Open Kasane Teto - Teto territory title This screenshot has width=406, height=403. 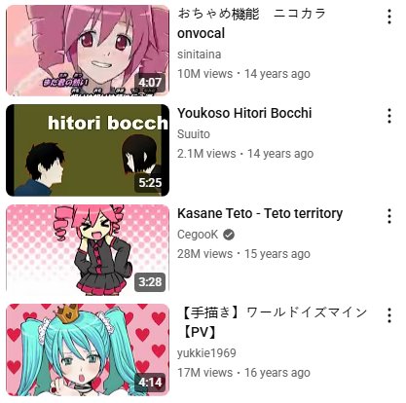tap(260, 213)
